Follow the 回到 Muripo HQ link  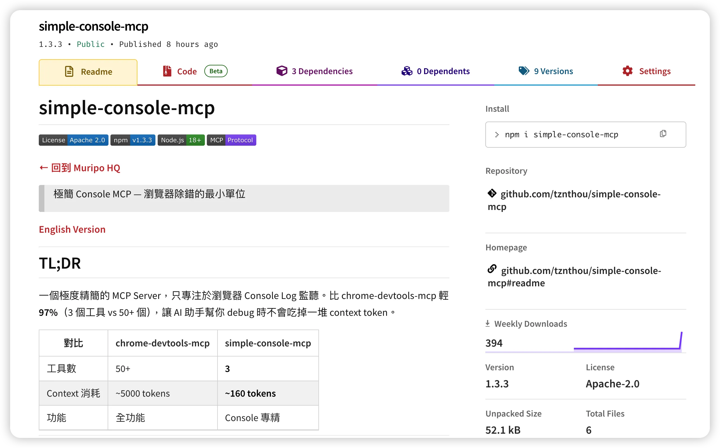pos(80,168)
